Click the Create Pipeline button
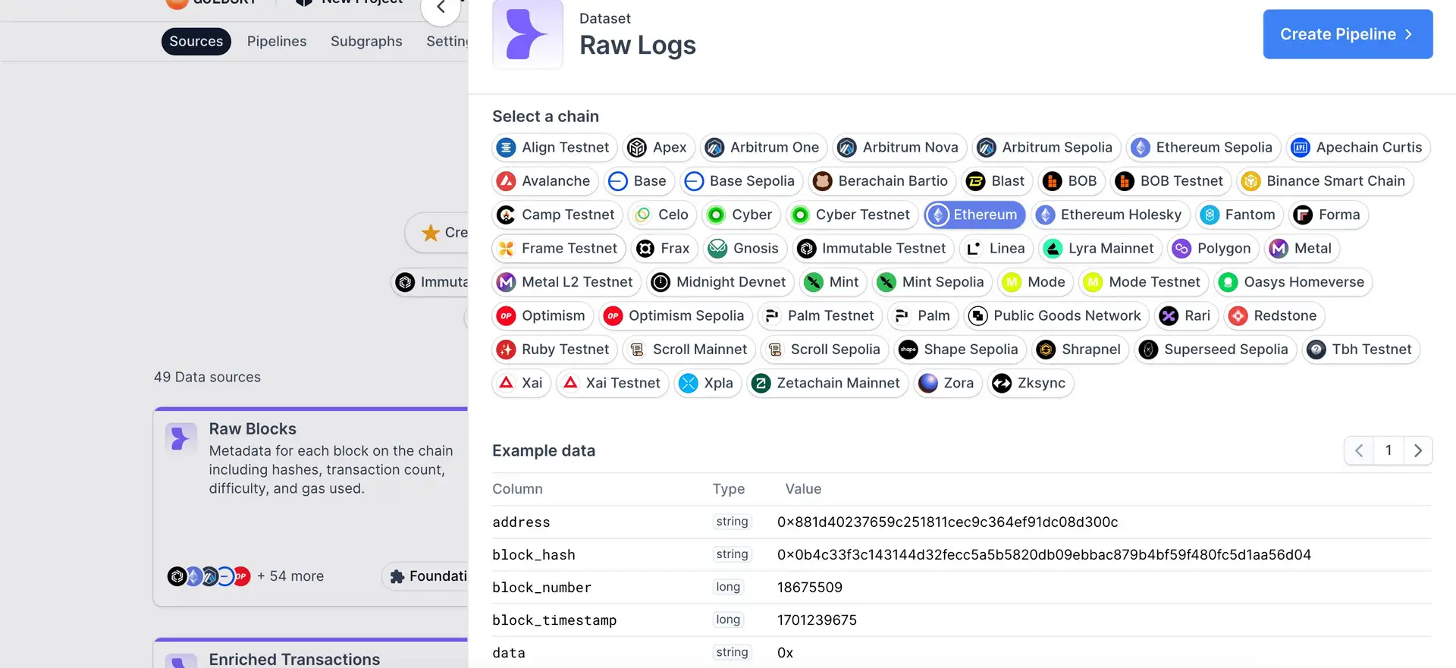 coord(1347,34)
